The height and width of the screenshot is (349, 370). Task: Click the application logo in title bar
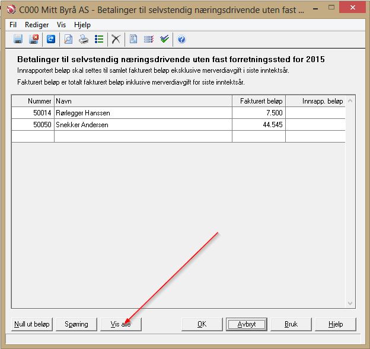click(11, 9)
